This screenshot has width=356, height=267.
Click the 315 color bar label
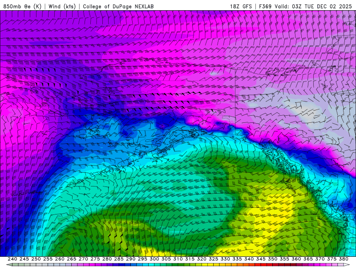[x=190, y=259]
